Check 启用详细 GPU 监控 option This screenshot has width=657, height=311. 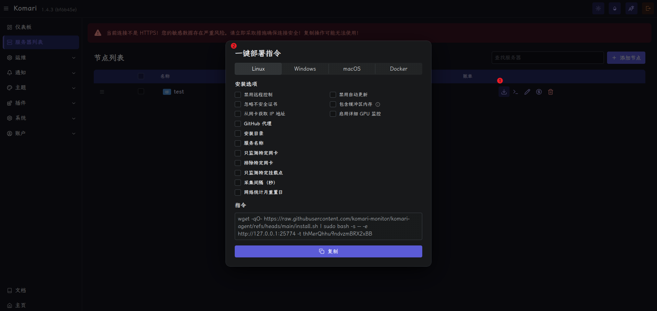coord(333,114)
